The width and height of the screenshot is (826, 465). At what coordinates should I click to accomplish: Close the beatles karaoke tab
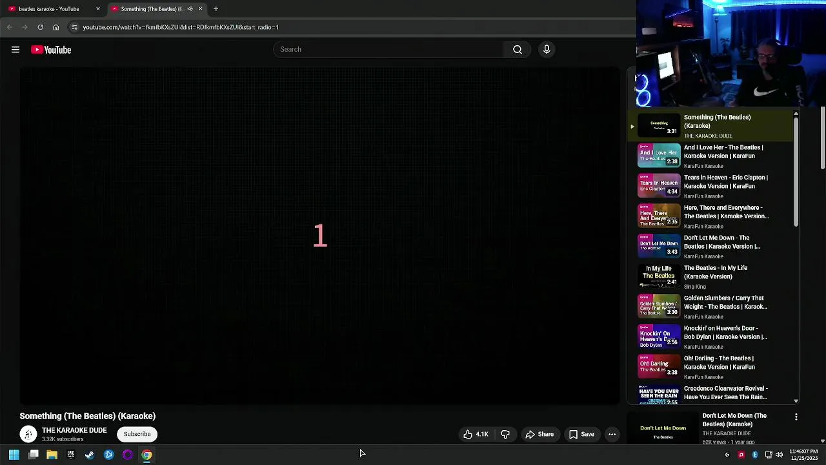(98, 9)
